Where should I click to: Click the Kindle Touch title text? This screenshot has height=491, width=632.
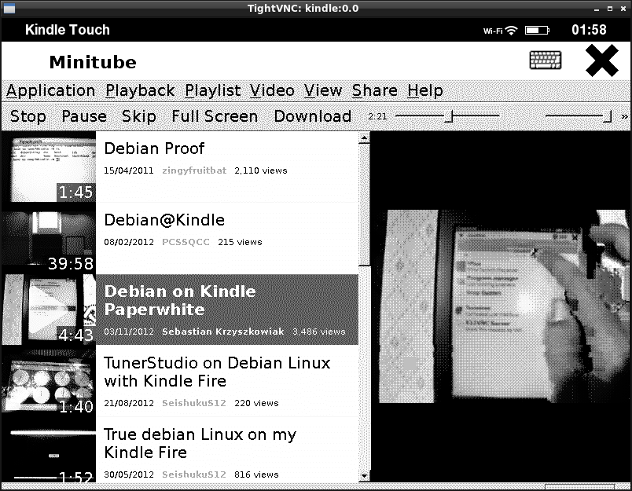click(68, 30)
